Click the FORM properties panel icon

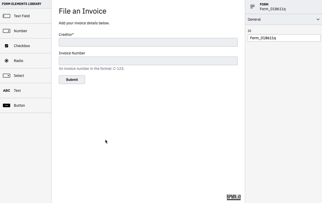(252, 7)
